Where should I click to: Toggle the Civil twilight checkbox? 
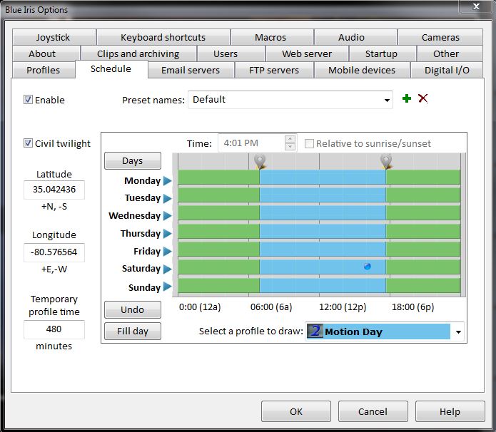[x=28, y=143]
